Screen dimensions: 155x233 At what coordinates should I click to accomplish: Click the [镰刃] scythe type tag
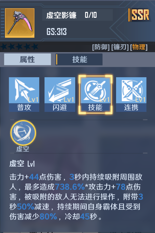[x=120, y=47]
